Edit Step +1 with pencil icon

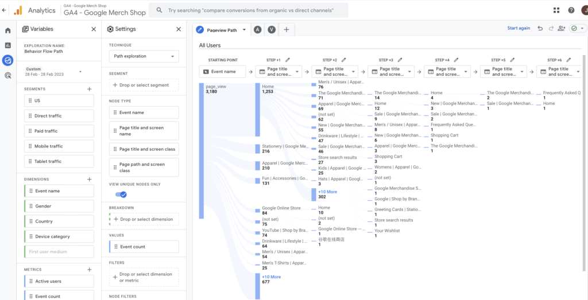coord(288,60)
